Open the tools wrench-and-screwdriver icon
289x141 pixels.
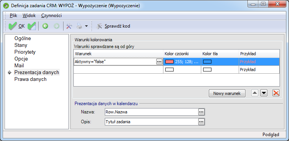coord(69,26)
